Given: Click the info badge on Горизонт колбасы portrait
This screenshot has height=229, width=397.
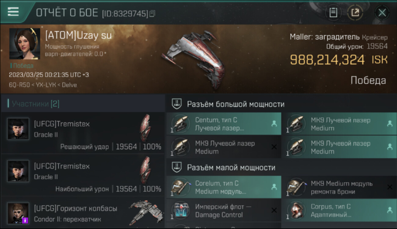Looking at the screenshot, I should click(25, 220).
